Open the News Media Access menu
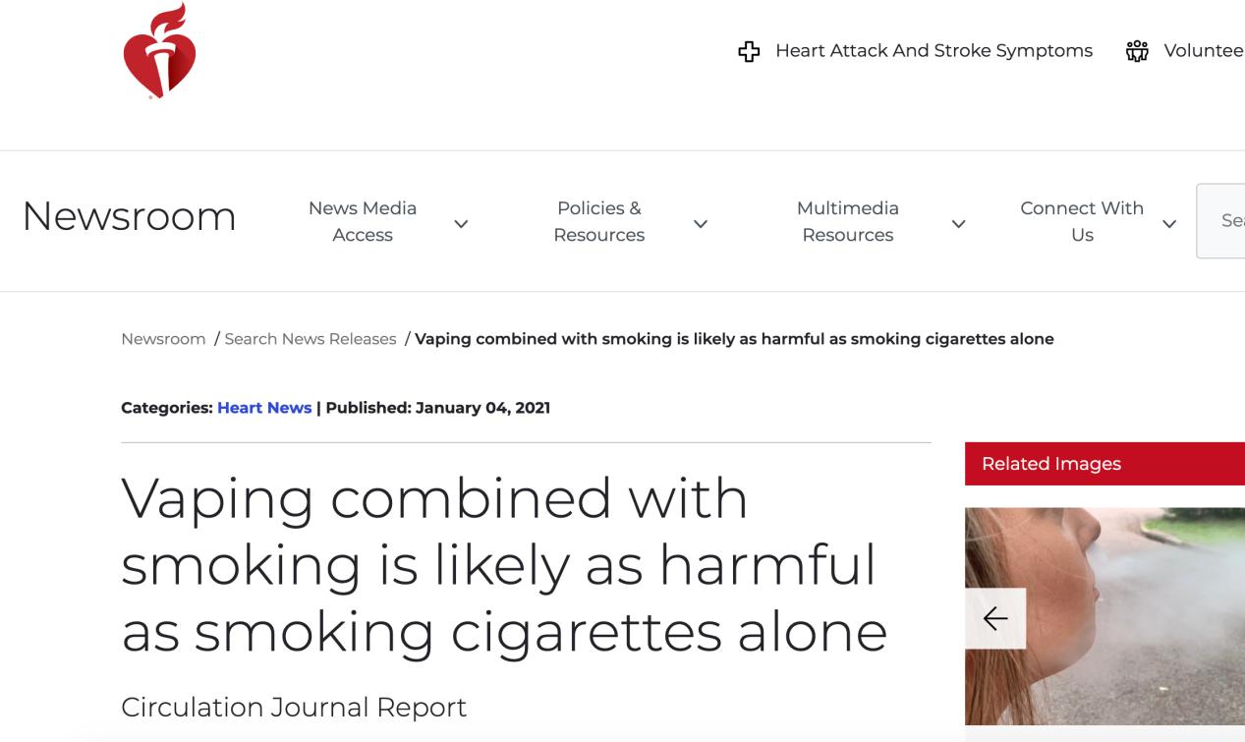Screen dimensions: 1245x742 click(363, 221)
